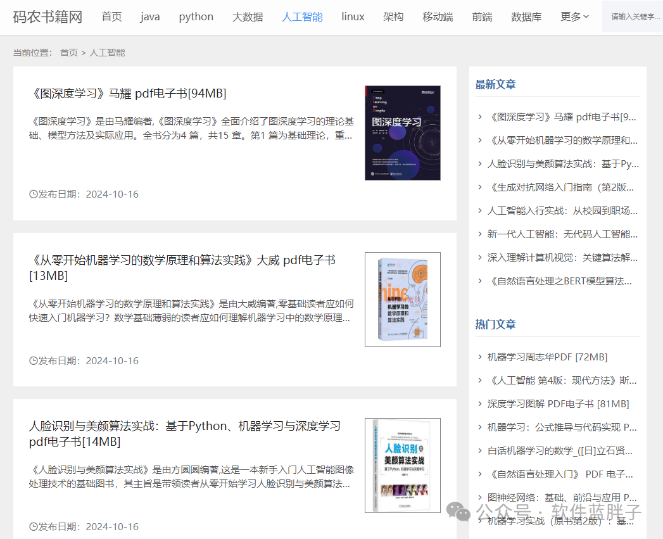Open the python category tab
The width and height of the screenshot is (663, 539).
196,17
